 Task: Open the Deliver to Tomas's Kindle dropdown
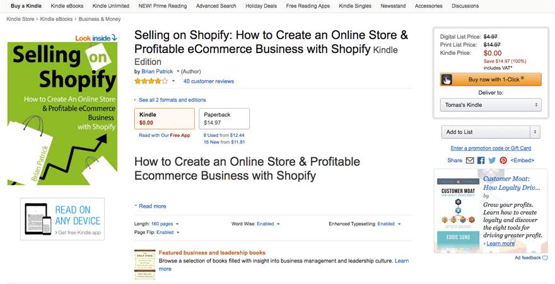click(x=491, y=105)
